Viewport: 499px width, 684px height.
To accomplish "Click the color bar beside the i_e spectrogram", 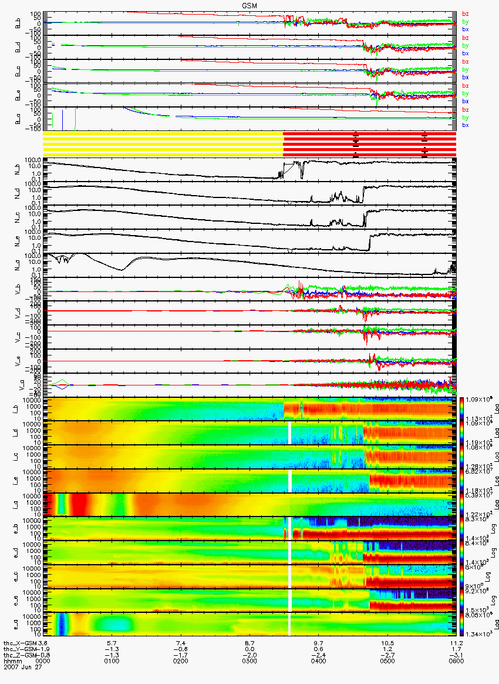I will 462,481.
